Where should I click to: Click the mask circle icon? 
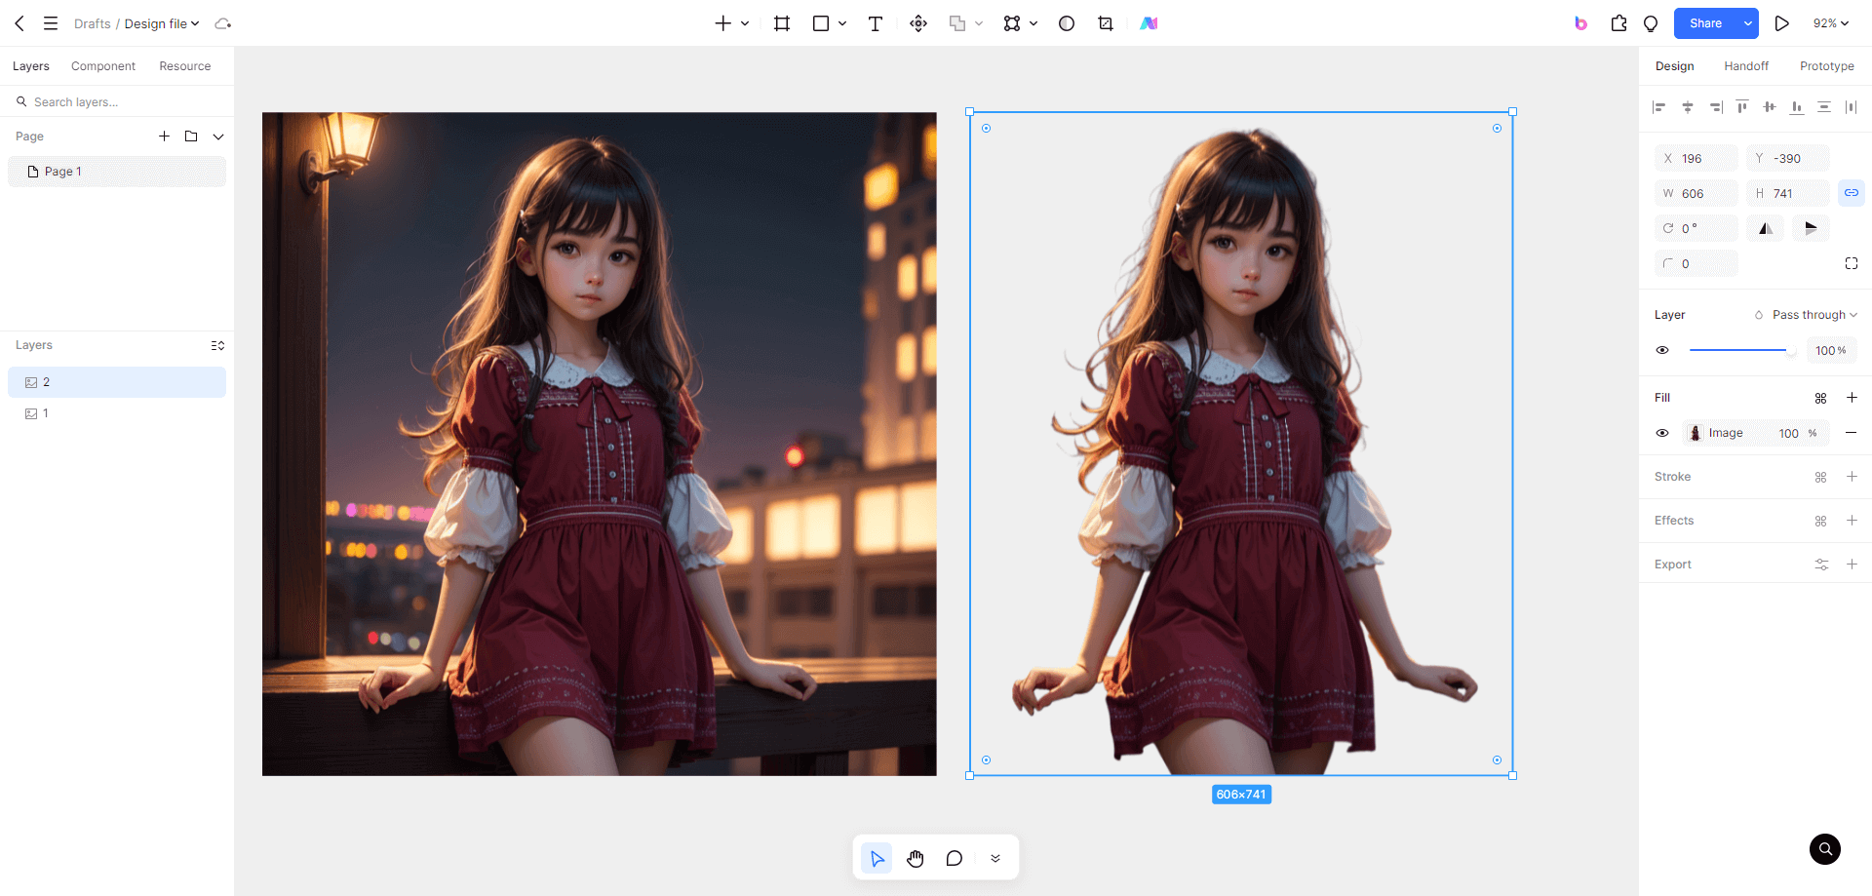[1067, 23]
